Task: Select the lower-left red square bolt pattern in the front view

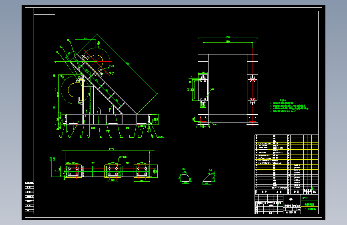Action: 203,119
